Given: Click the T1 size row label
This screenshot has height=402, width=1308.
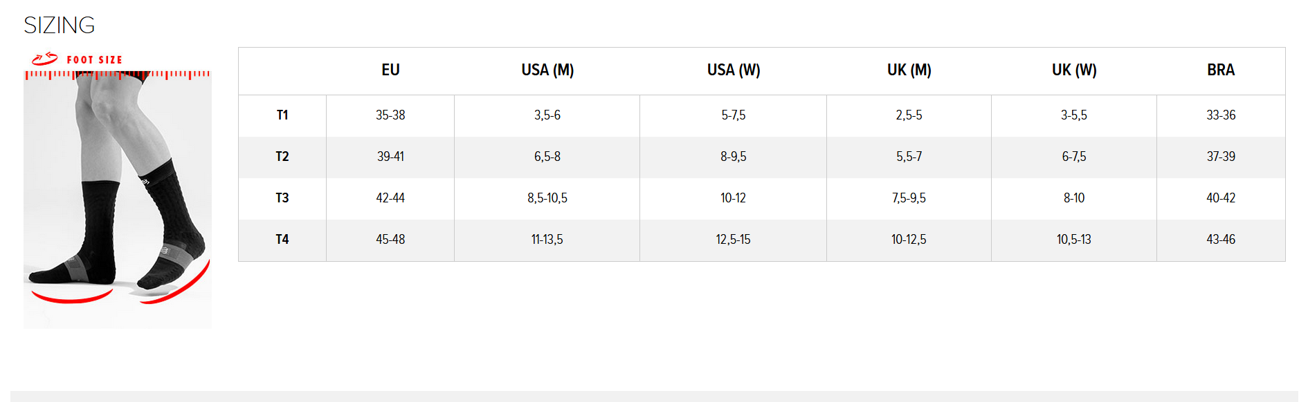Looking at the screenshot, I should pyautogui.click(x=282, y=115).
